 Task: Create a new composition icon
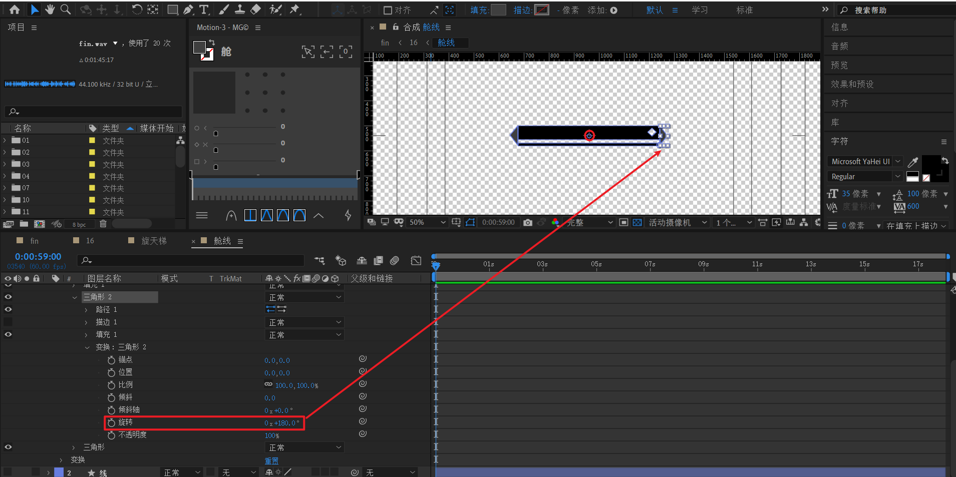(40, 224)
